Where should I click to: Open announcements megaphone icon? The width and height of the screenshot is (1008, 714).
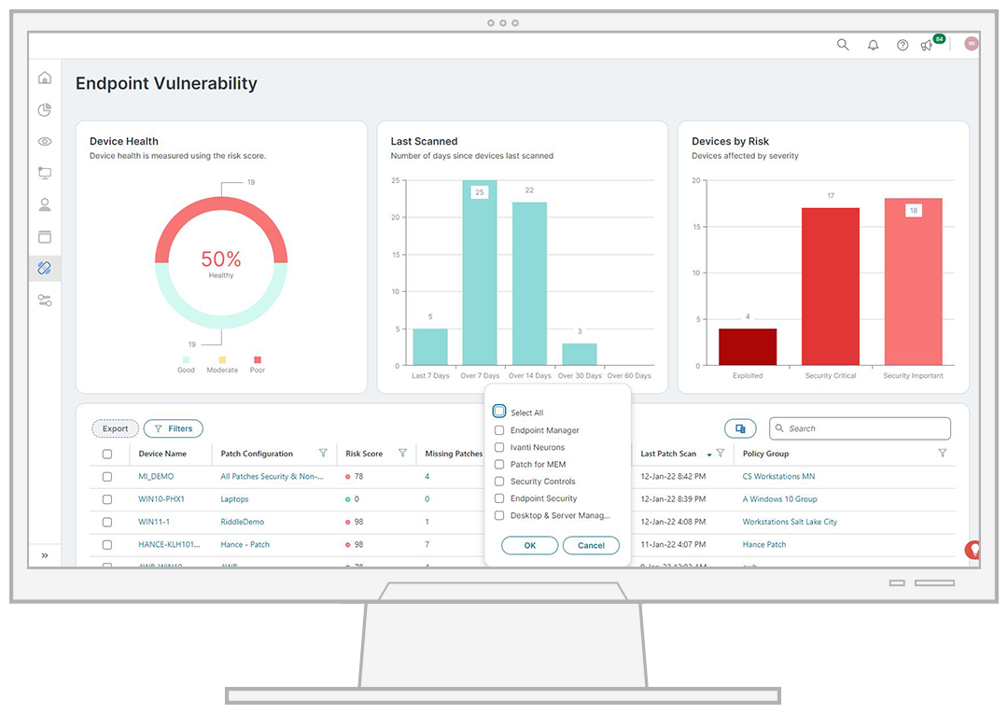(x=927, y=45)
